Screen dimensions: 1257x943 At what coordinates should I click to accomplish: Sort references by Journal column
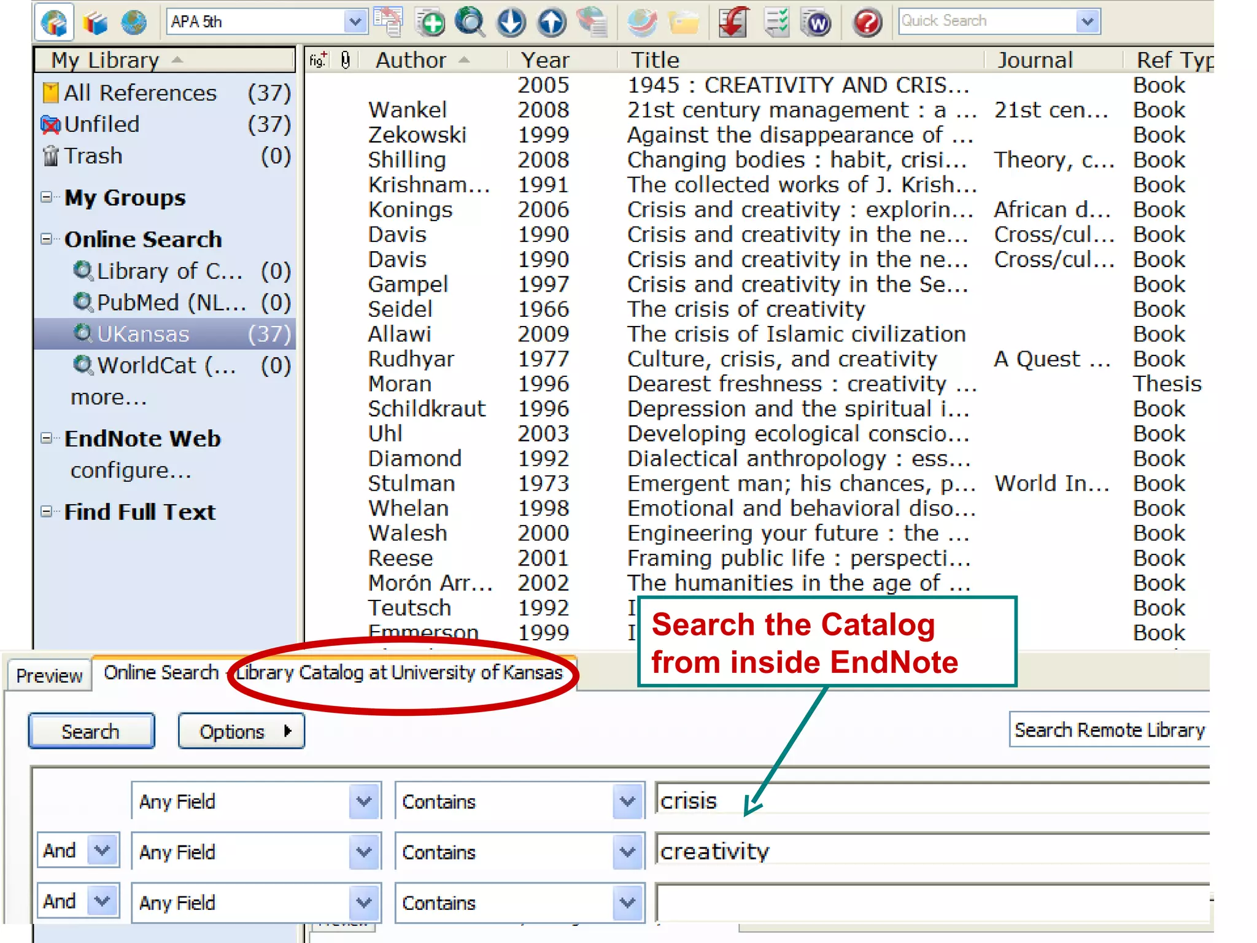1054,60
